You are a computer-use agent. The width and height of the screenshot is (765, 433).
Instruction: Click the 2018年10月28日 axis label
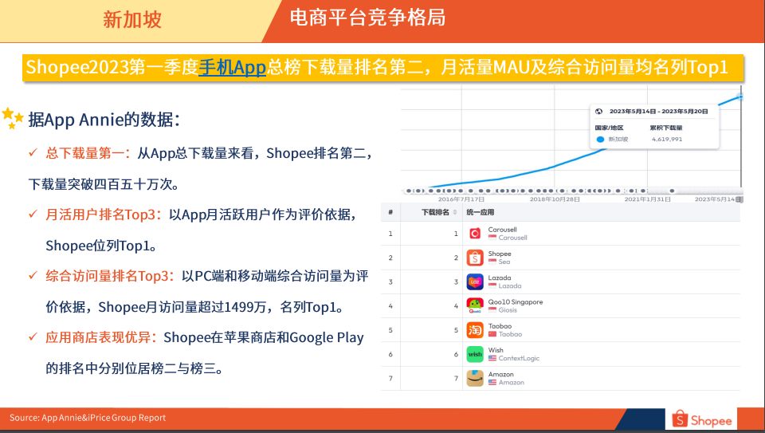click(x=555, y=199)
